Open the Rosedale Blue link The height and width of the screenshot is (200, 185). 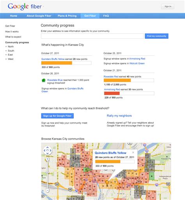tap(55, 80)
